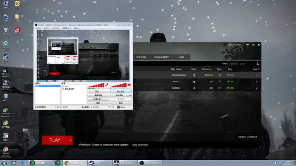
Task: Switch to the Steam taskbar button
Action: pos(100,163)
